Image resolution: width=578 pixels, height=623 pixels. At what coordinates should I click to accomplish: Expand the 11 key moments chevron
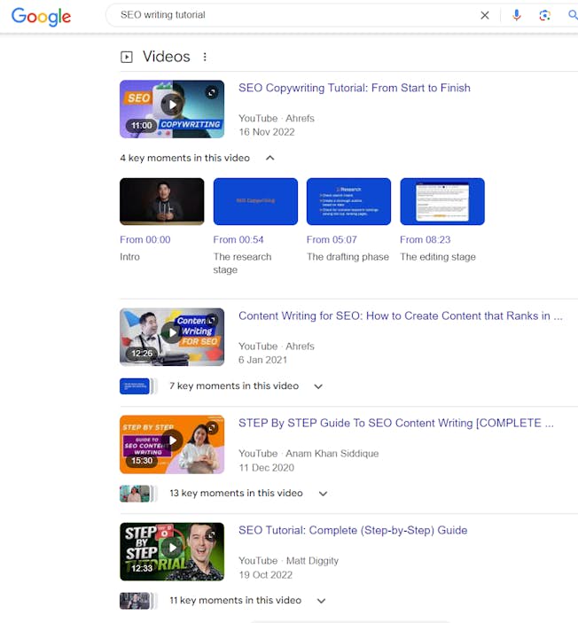[321, 601]
